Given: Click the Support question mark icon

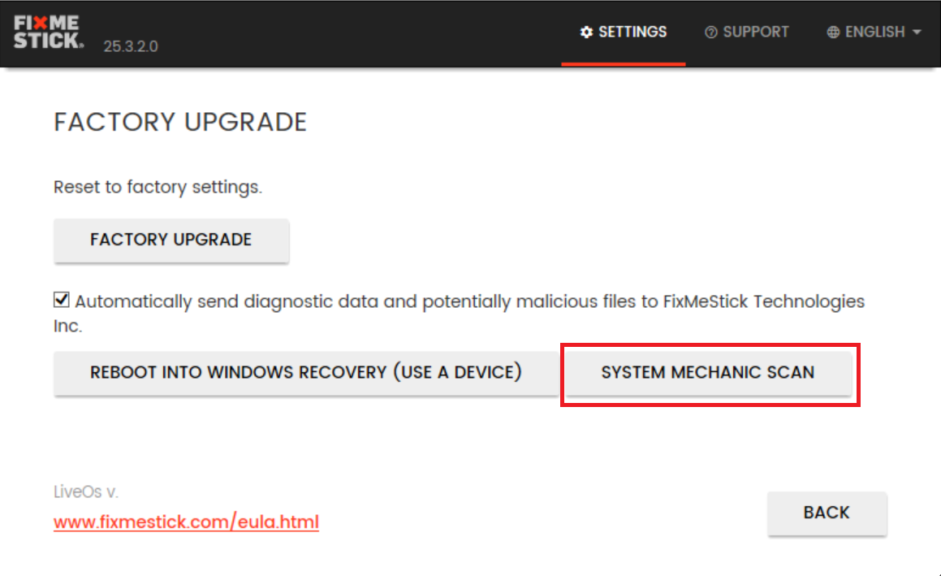Looking at the screenshot, I should (711, 32).
